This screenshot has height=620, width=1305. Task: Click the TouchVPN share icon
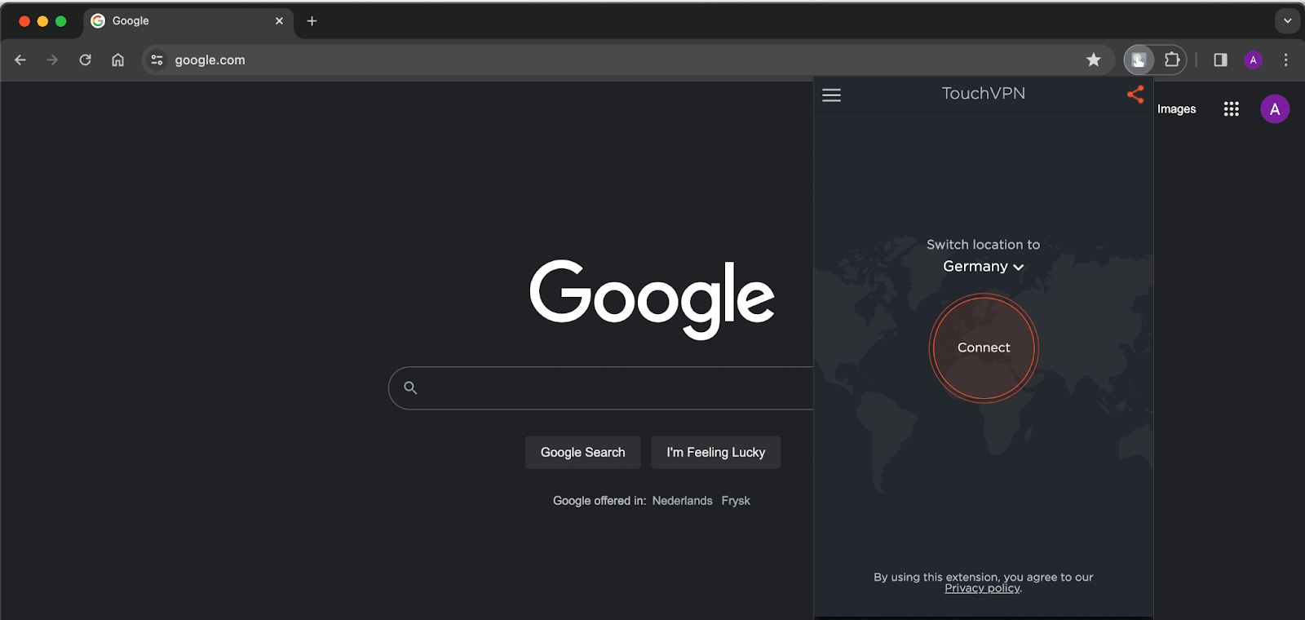[x=1135, y=95]
